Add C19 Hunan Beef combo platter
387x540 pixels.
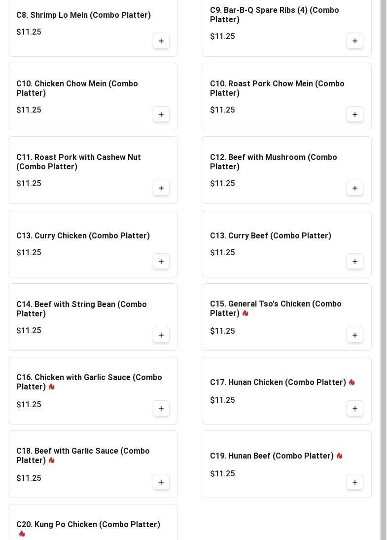pyautogui.click(x=355, y=482)
